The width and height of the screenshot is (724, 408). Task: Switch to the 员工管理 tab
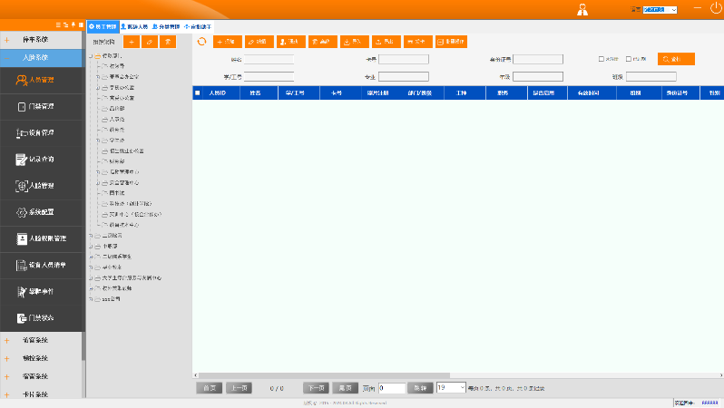(103, 27)
